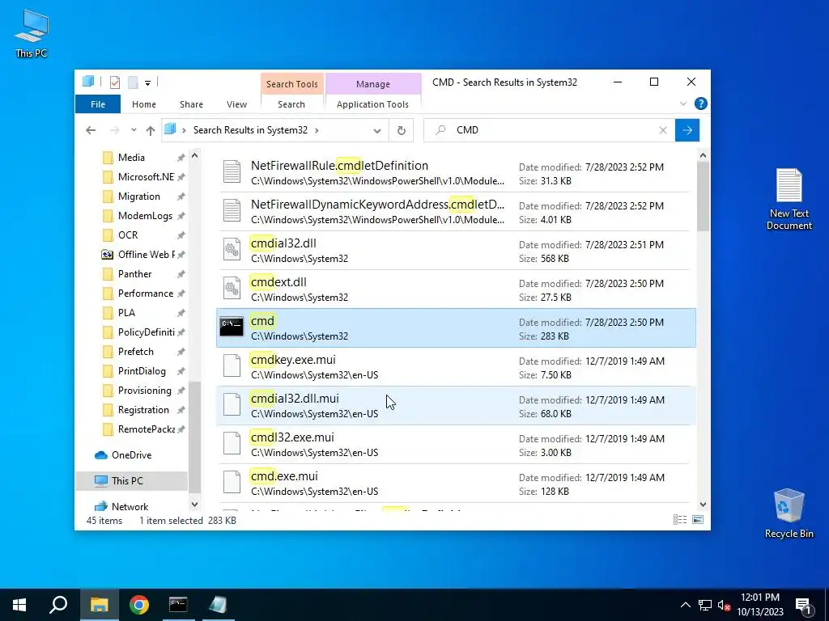Select Media folder in navigation pane

130,158
